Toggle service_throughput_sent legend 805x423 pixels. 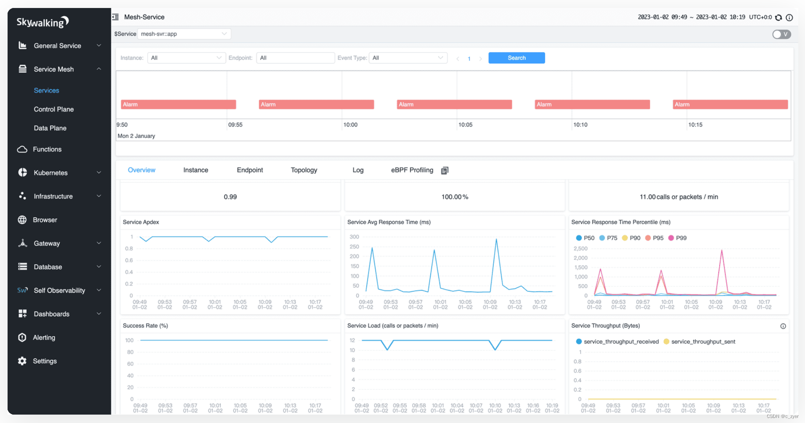point(699,341)
